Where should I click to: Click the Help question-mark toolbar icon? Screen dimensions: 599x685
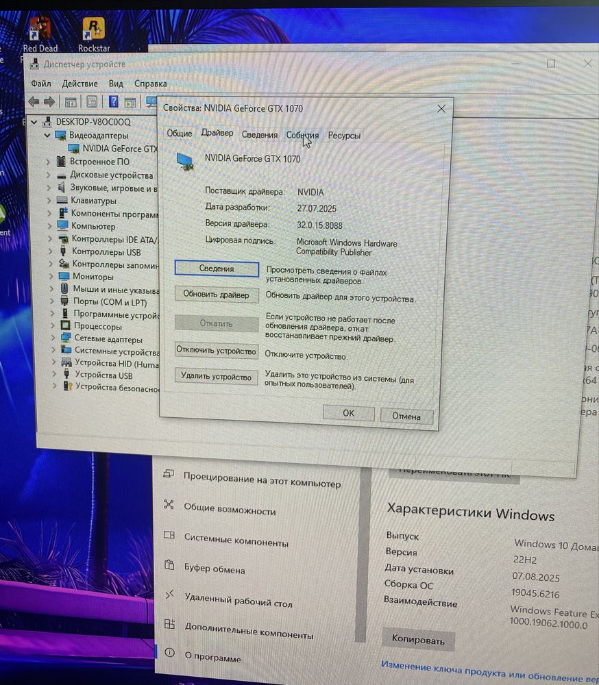pyautogui.click(x=113, y=102)
